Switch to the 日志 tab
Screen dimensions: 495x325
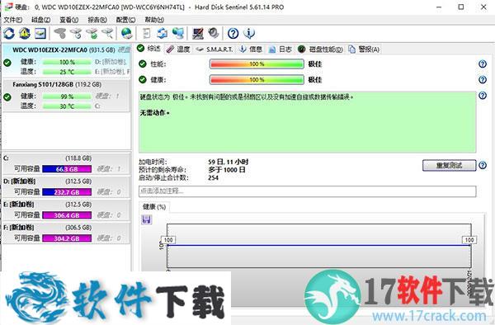pos(280,49)
